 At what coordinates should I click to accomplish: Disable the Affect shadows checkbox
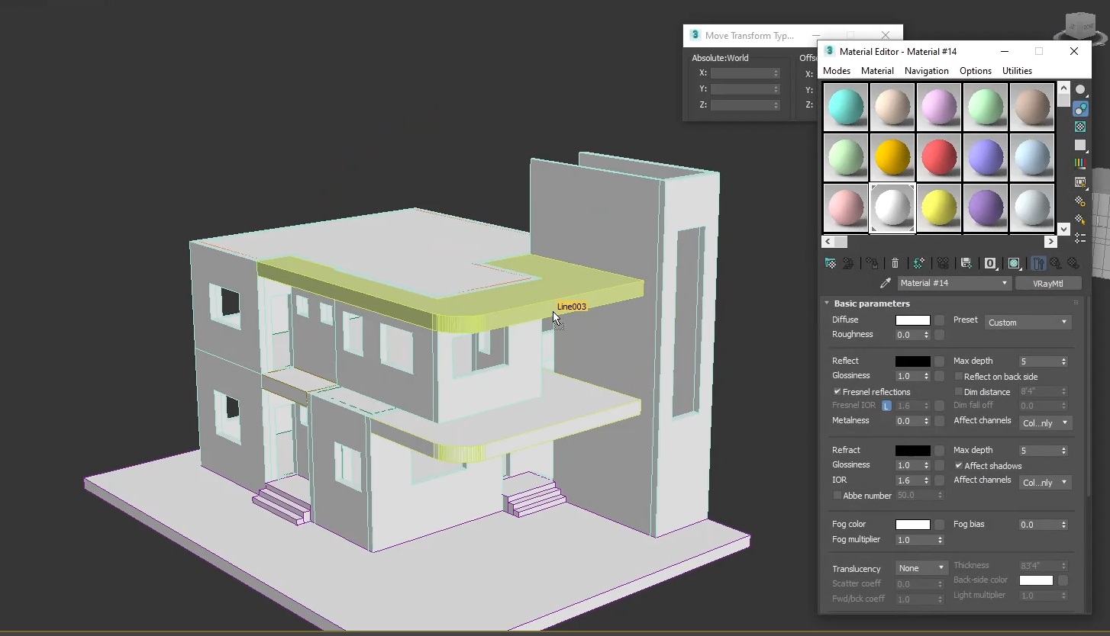click(x=958, y=465)
